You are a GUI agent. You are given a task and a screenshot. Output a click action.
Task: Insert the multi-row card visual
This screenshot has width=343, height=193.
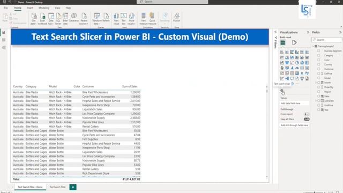click(307, 68)
